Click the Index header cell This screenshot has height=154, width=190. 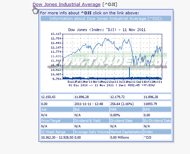coord(157,132)
